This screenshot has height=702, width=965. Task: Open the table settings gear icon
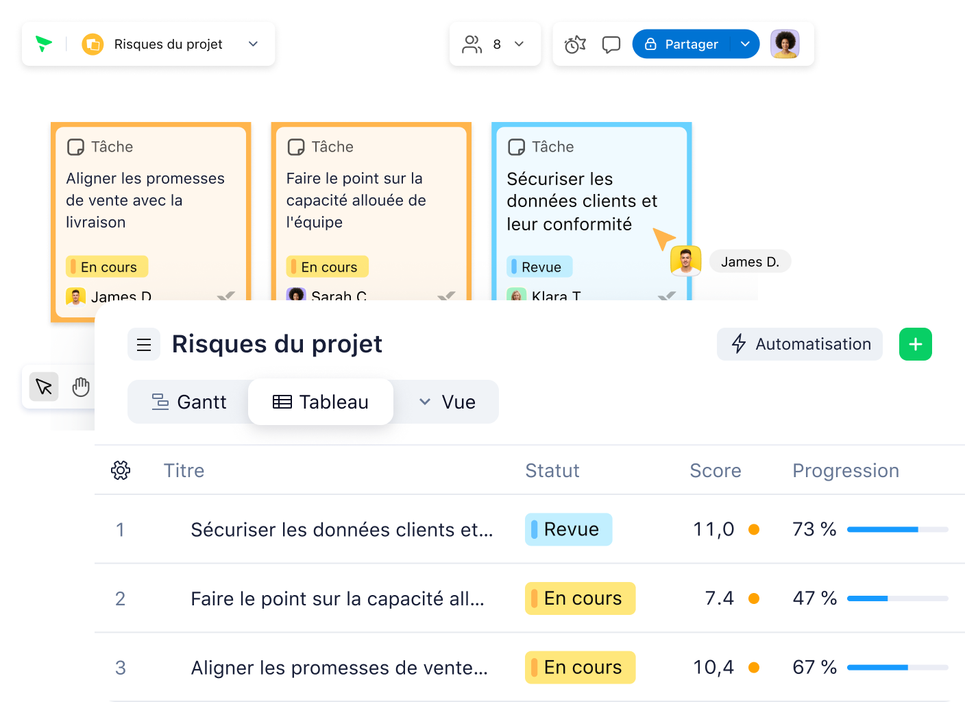[x=121, y=470]
